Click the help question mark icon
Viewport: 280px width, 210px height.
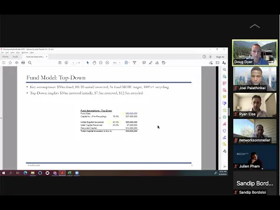pyautogui.click(x=204, y=57)
